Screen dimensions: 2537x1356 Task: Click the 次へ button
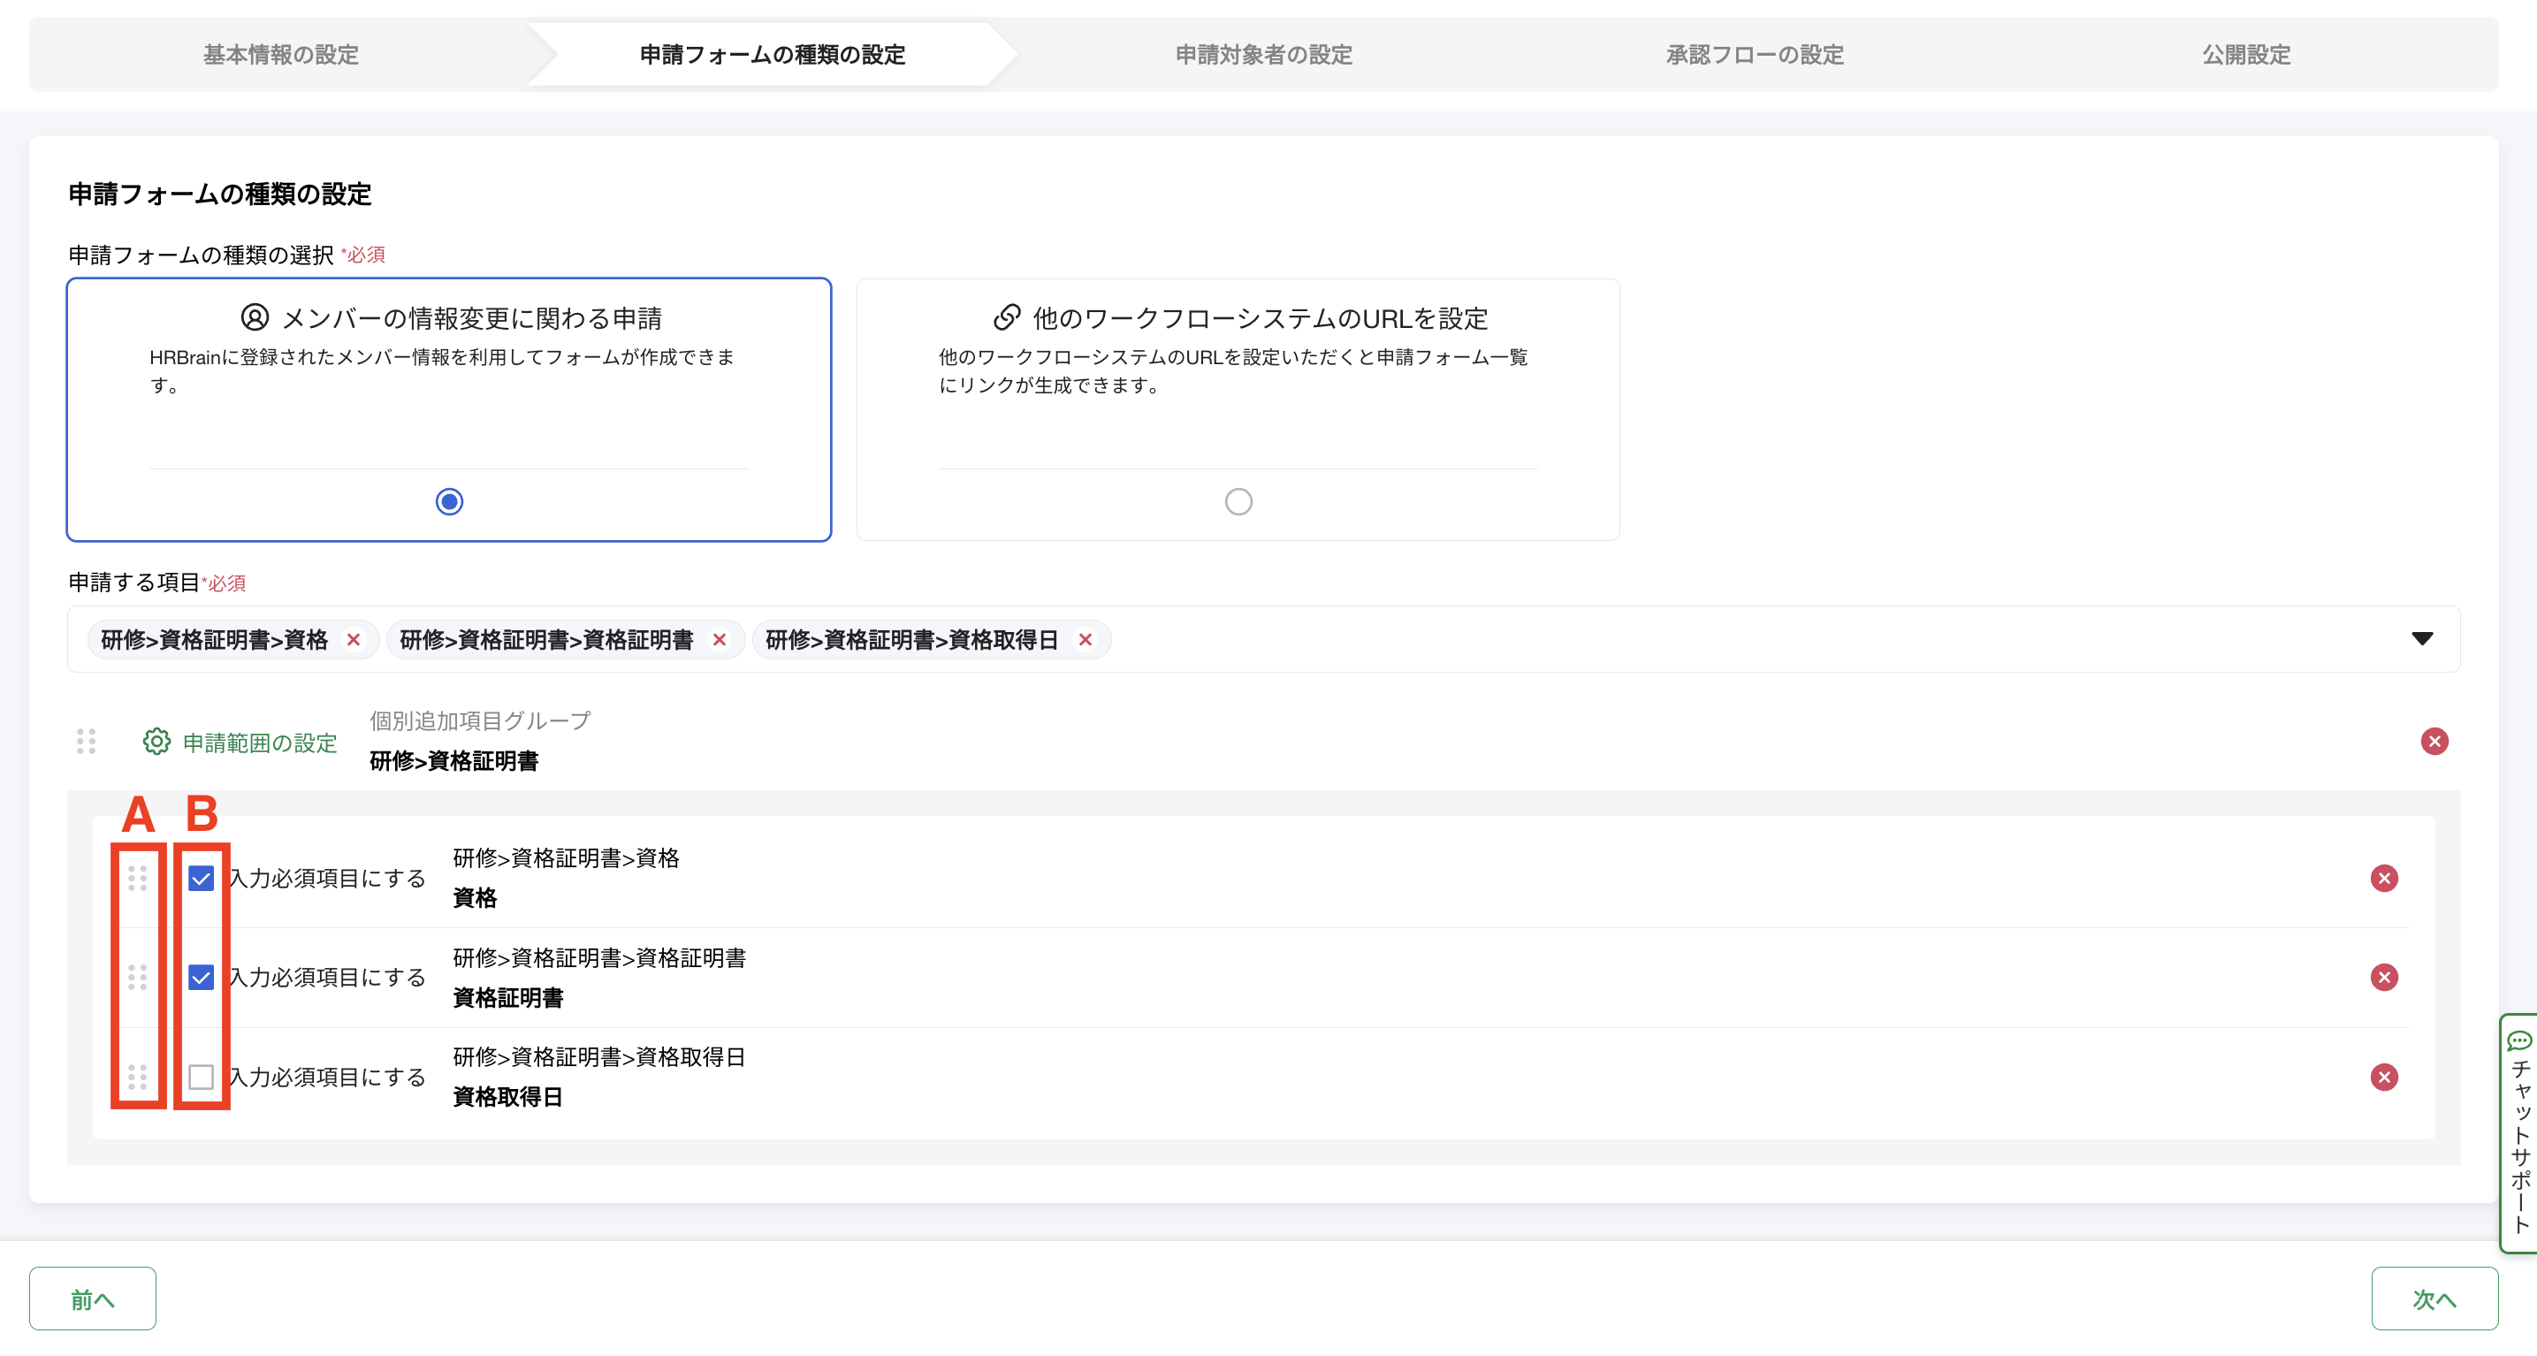2434,1299
